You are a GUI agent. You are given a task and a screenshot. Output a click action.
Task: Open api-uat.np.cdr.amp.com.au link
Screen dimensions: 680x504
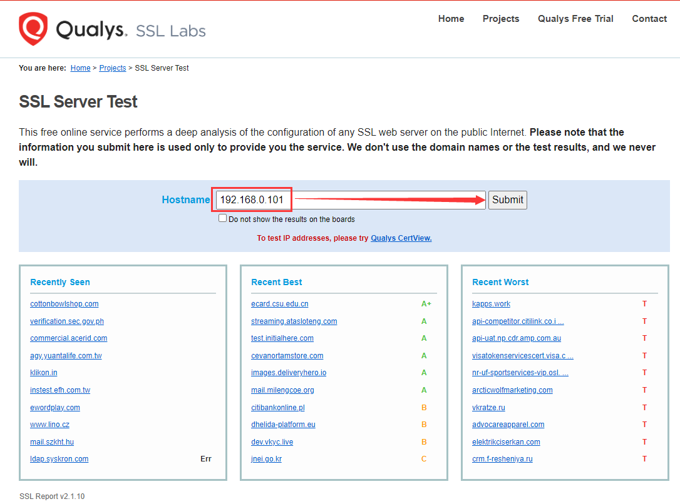tap(517, 338)
